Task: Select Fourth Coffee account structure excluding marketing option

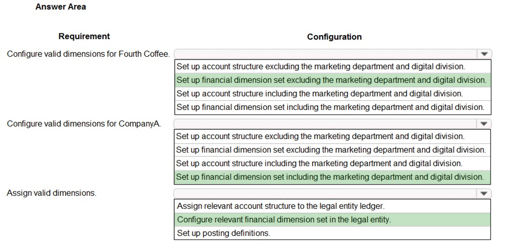Action: [332, 66]
